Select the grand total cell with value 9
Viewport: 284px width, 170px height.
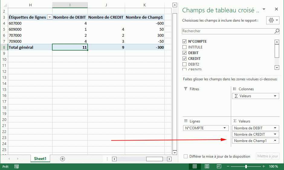click(106, 47)
